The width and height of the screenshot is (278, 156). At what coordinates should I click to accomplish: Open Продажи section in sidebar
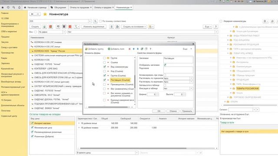tap(5, 37)
